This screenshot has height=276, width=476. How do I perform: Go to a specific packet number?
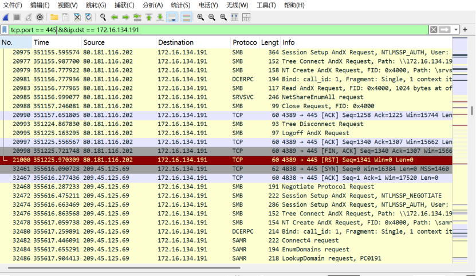[x=137, y=17]
